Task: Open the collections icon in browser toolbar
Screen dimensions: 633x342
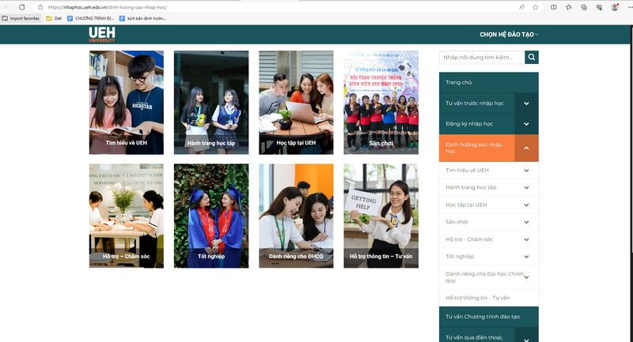Action: pyautogui.click(x=584, y=7)
